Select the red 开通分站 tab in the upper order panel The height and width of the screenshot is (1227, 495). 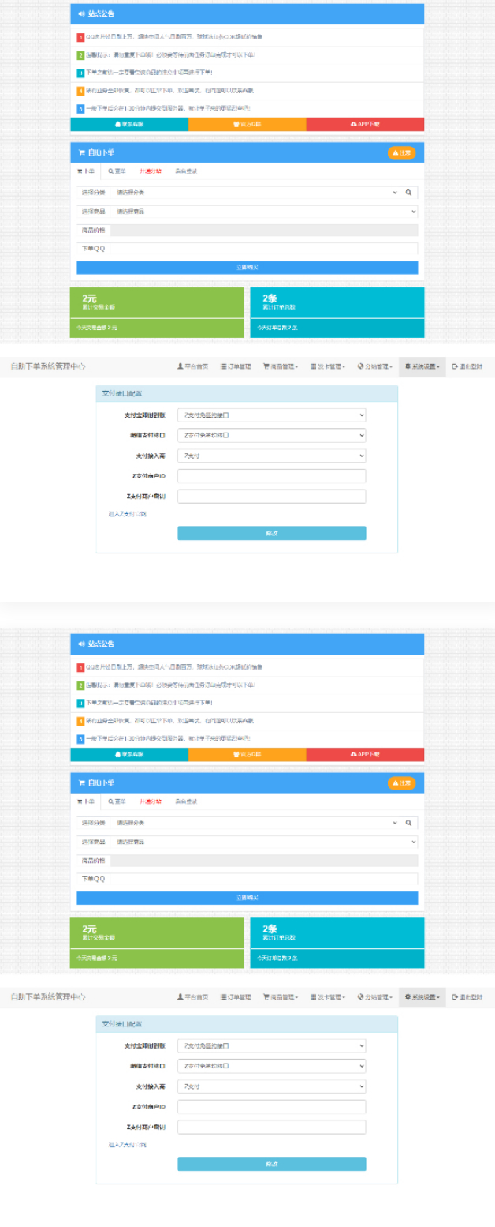coord(151,171)
